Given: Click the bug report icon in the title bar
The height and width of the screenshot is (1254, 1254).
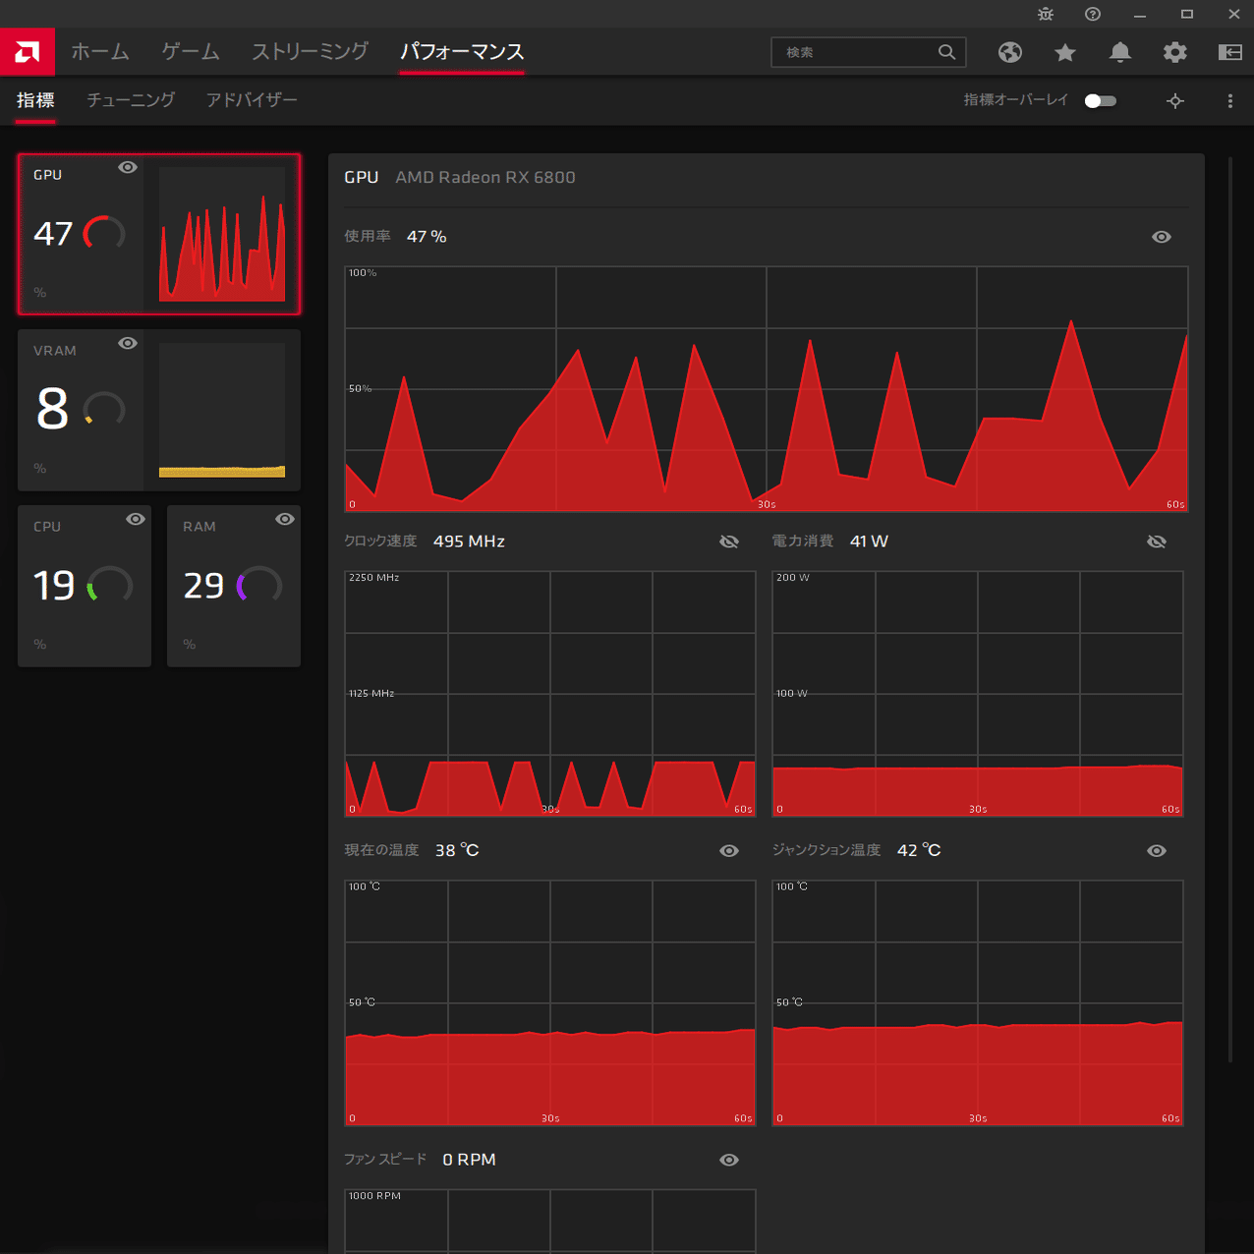Looking at the screenshot, I should tap(1045, 15).
